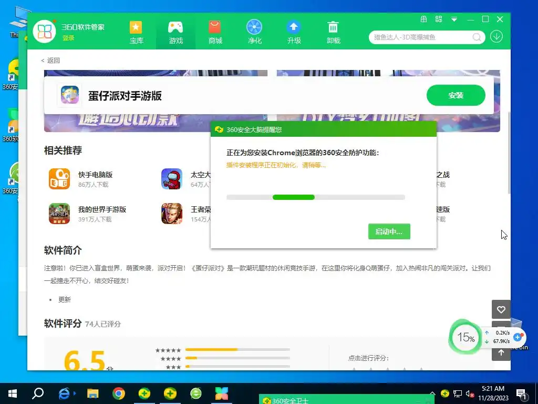Click the green 安装 button
538x404 pixels.
tap(456, 95)
